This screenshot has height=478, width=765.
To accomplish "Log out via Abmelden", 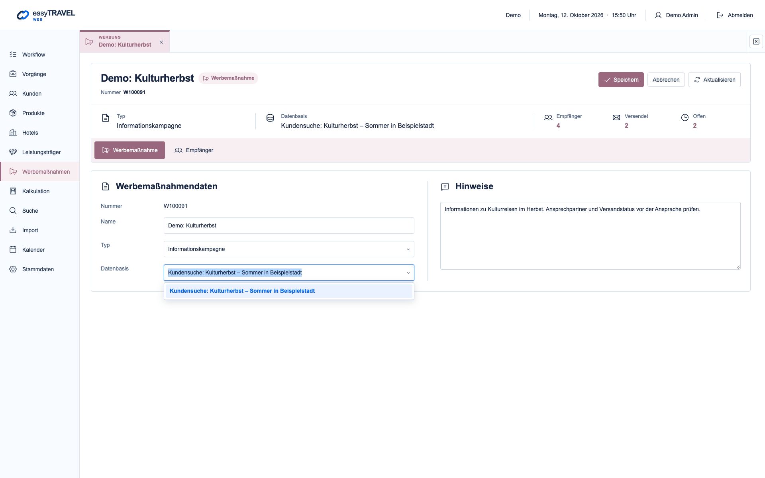I will click(735, 15).
